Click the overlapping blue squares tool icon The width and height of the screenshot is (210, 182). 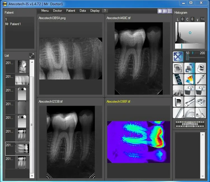pyautogui.click(x=190, y=68)
